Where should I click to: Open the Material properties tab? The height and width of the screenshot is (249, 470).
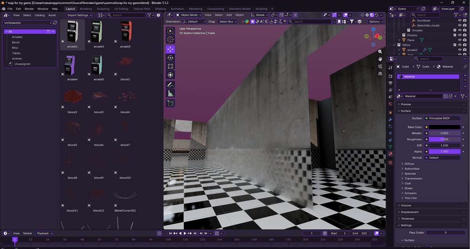(390, 153)
